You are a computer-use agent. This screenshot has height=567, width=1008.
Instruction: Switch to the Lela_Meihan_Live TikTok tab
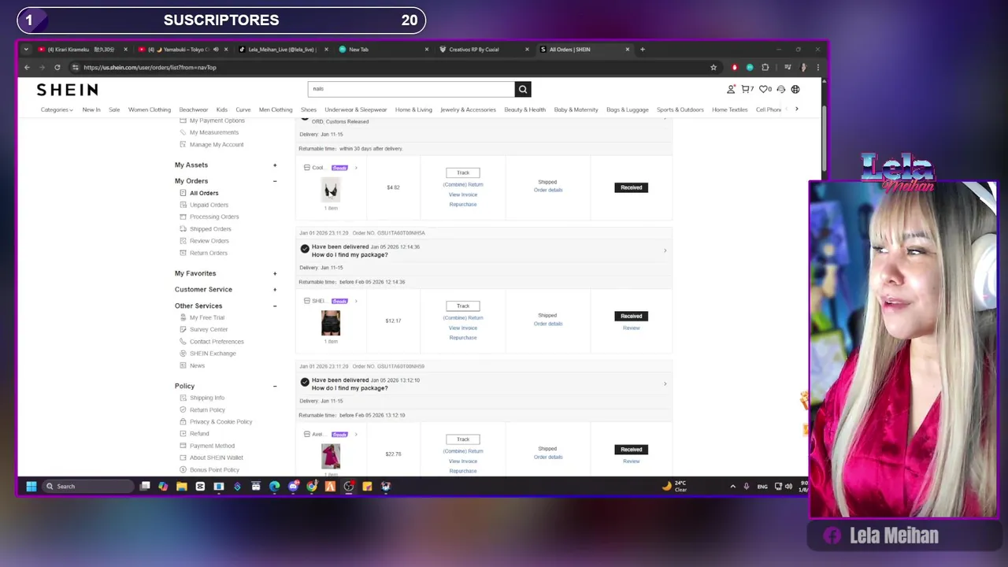tap(283, 49)
